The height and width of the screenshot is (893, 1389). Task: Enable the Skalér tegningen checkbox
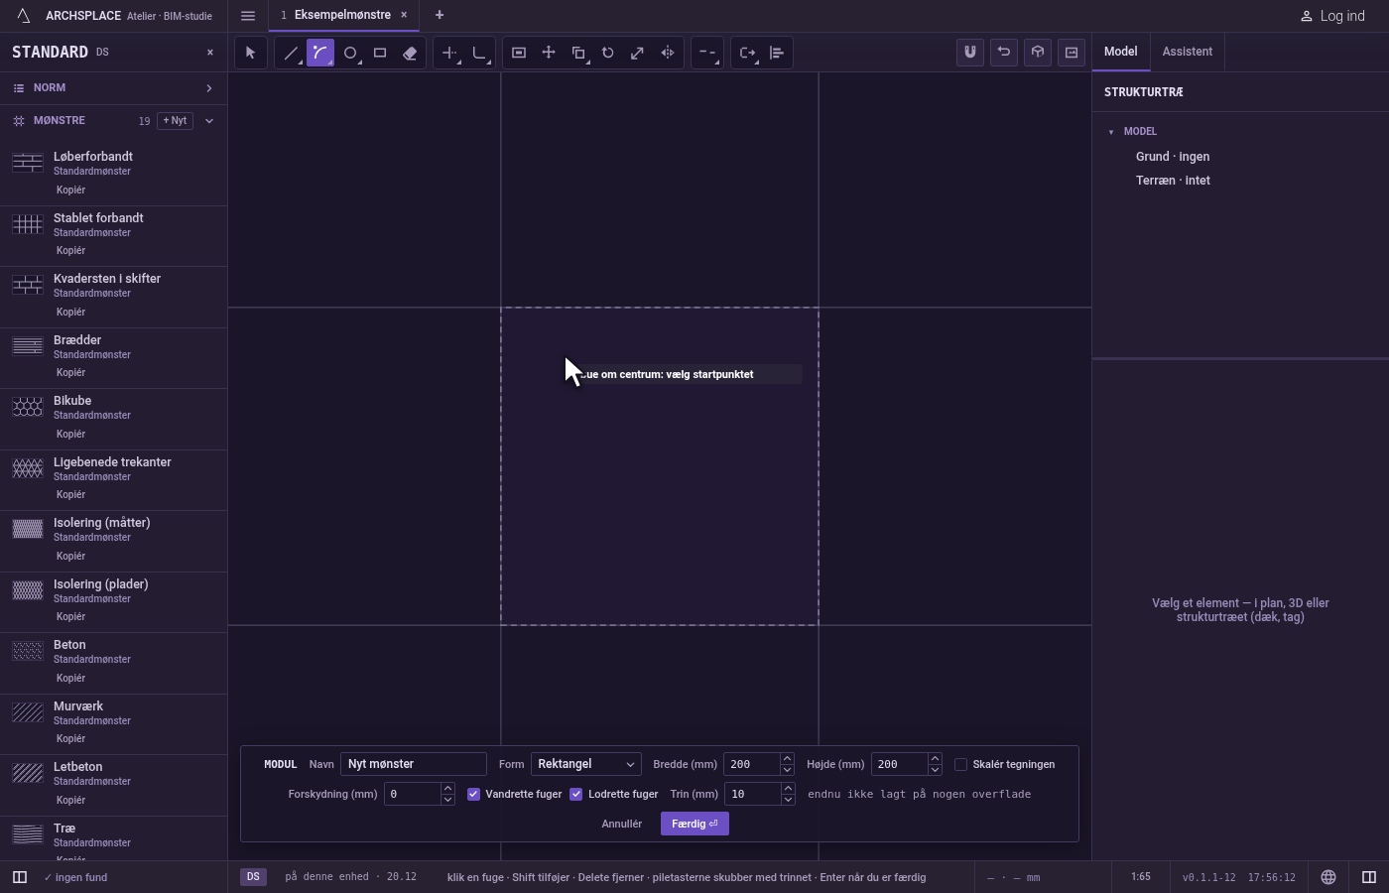[960, 764]
